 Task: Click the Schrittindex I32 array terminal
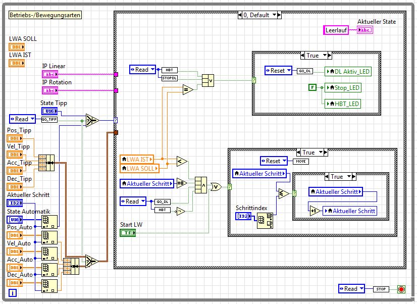[x=243, y=216]
